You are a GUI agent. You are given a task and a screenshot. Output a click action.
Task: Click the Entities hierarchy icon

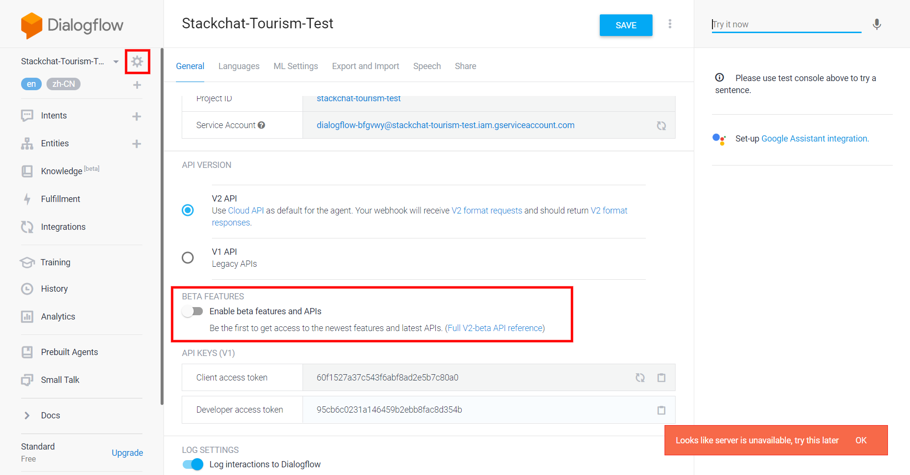pos(27,143)
